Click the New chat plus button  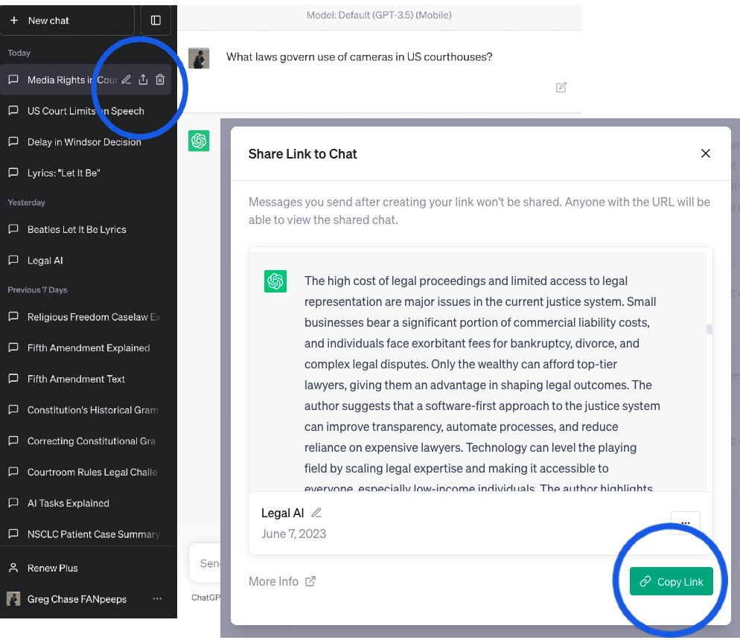click(x=67, y=20)
